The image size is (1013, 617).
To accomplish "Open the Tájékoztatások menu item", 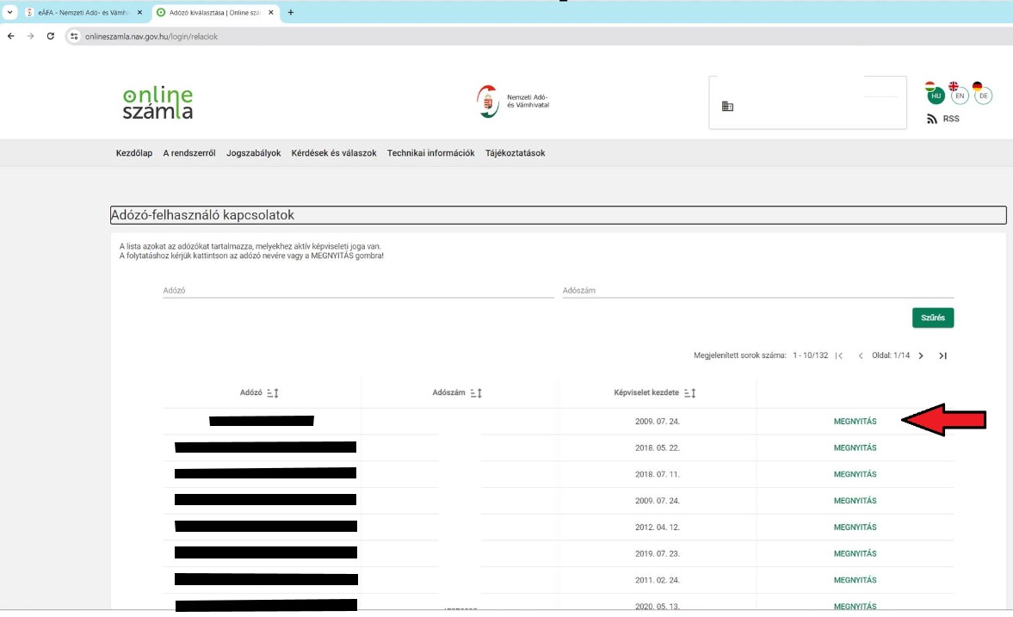I will coord(515,153).
